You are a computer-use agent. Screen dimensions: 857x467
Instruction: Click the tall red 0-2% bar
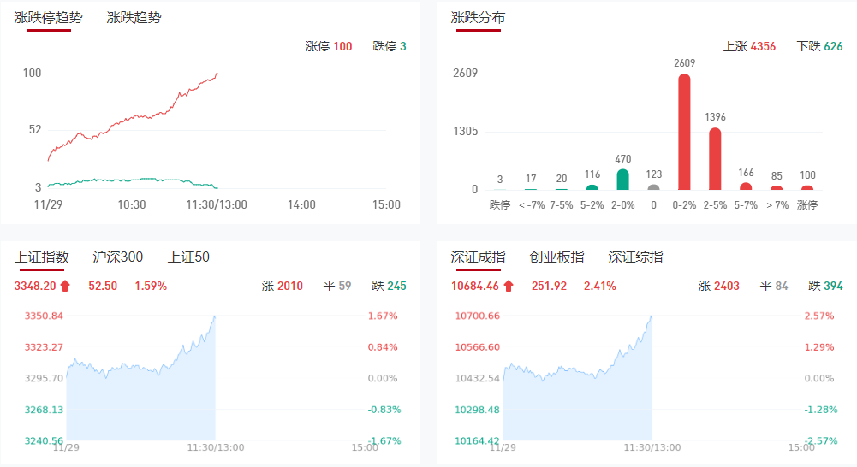coord(684,132)
